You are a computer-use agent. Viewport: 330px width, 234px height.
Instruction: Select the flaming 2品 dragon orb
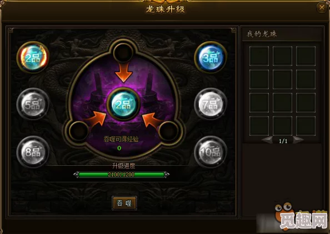[x=33, y=57]
